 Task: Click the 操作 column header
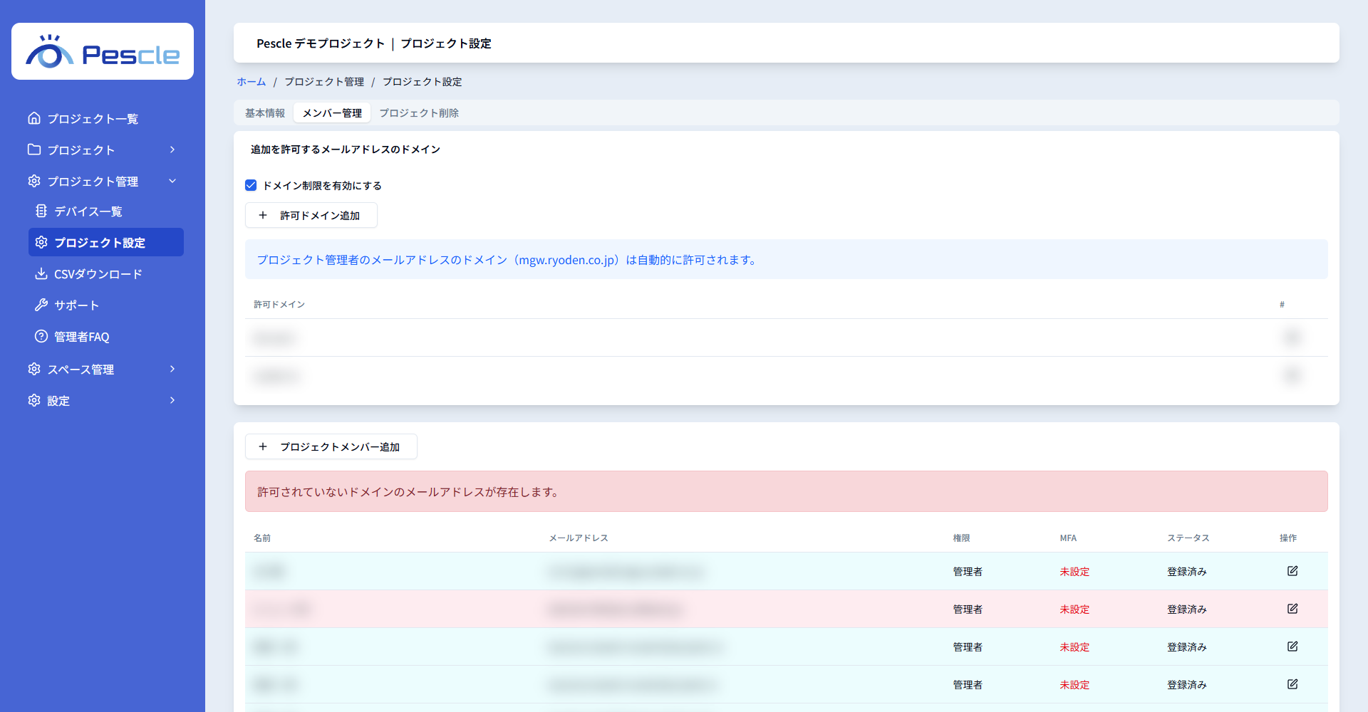point(1288,538)
